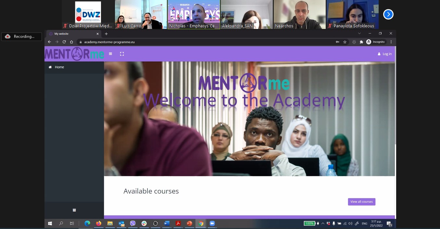
Task: Open the MentorMe logo in purple header
Action: point(74,54)
